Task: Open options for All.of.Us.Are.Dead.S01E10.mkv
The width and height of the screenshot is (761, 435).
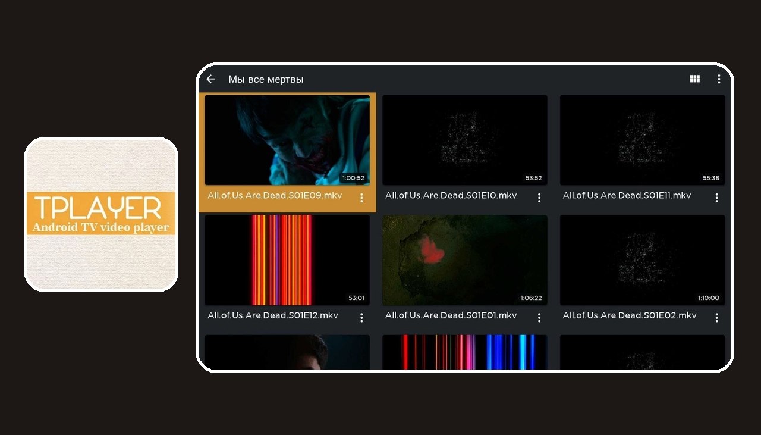Action: click(539, 198)
